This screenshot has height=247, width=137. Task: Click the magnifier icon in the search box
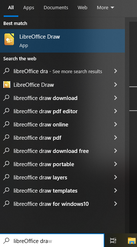point(6,240)
